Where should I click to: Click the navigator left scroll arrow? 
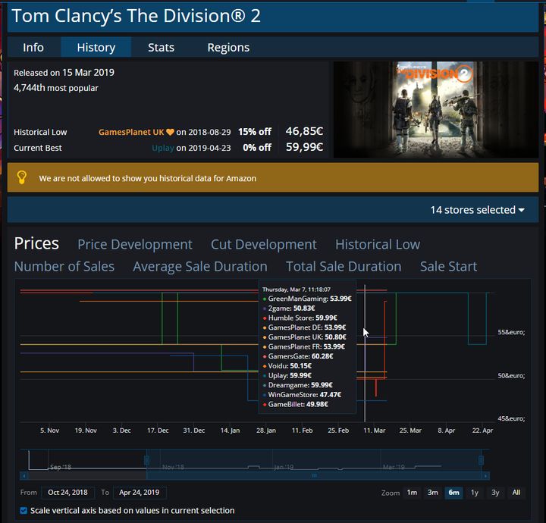(24, 476)
